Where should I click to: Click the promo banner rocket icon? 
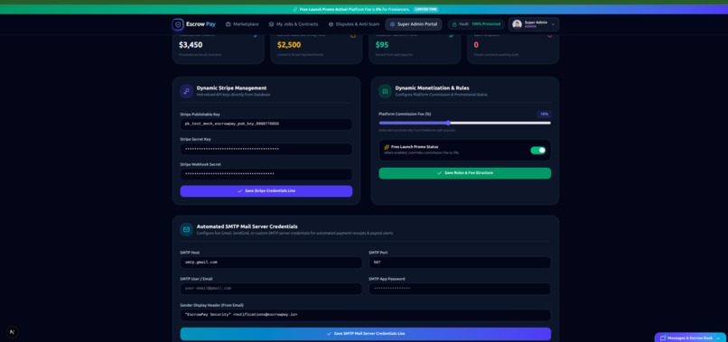point(295,9)
